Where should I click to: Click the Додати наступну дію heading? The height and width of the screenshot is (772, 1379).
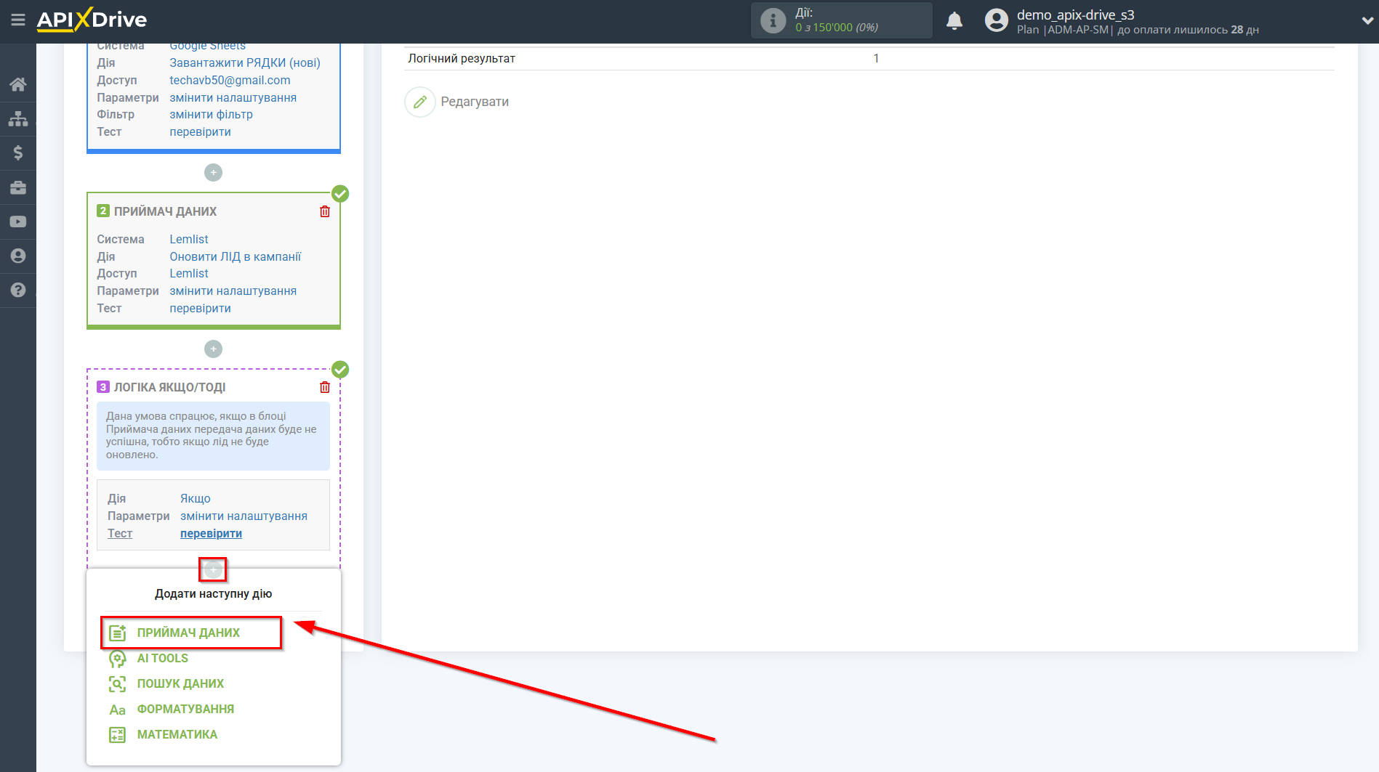[x=213, y=593]
